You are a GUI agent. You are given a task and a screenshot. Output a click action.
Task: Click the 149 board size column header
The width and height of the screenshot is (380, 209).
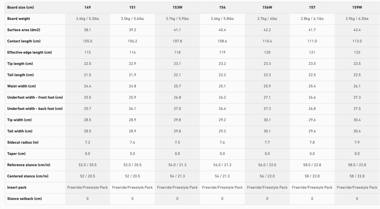pos(87,7)
